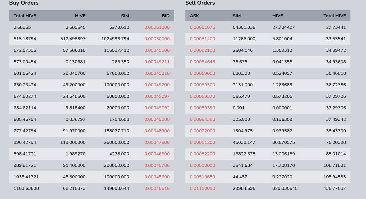Viewport: 366px width, 199px height.
Task: Select the 0.00050000 bid price
Action: click(157, 39)
